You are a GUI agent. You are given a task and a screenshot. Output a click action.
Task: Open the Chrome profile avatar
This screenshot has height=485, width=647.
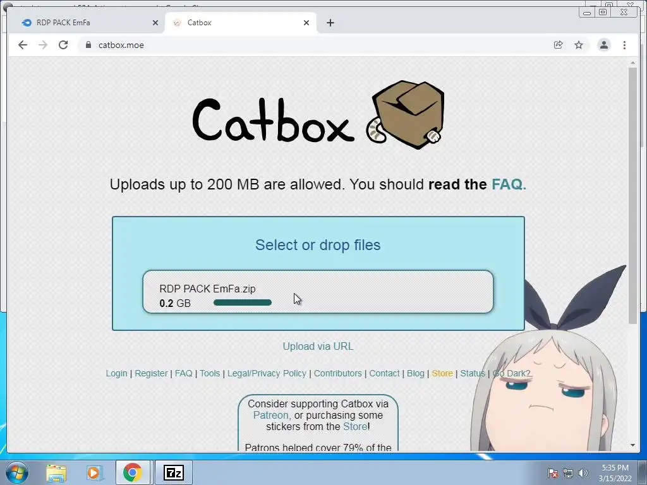point(604,45)
